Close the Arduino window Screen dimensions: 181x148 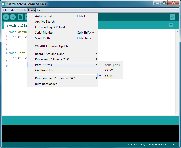point(173,3)
